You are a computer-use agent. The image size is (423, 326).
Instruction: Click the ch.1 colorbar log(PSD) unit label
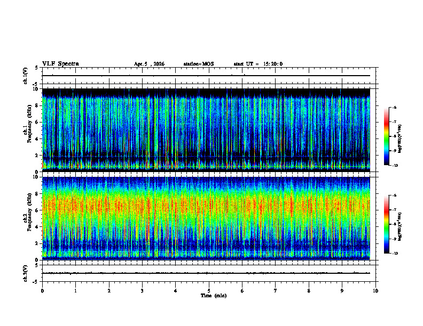tap(400, 139)
